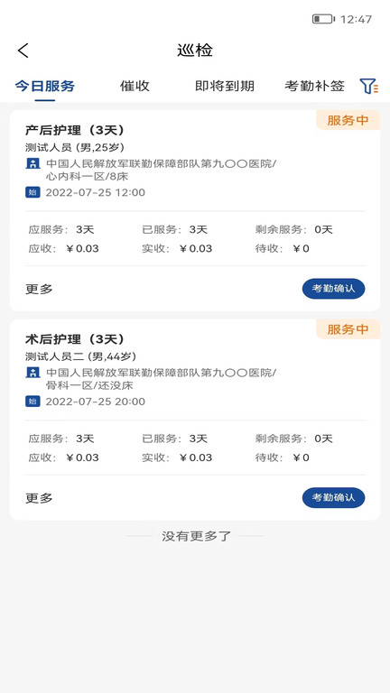The image size is (390, 693).
Task: Tap the 始 start icon beside 20:00
Action: coord(32,402)
